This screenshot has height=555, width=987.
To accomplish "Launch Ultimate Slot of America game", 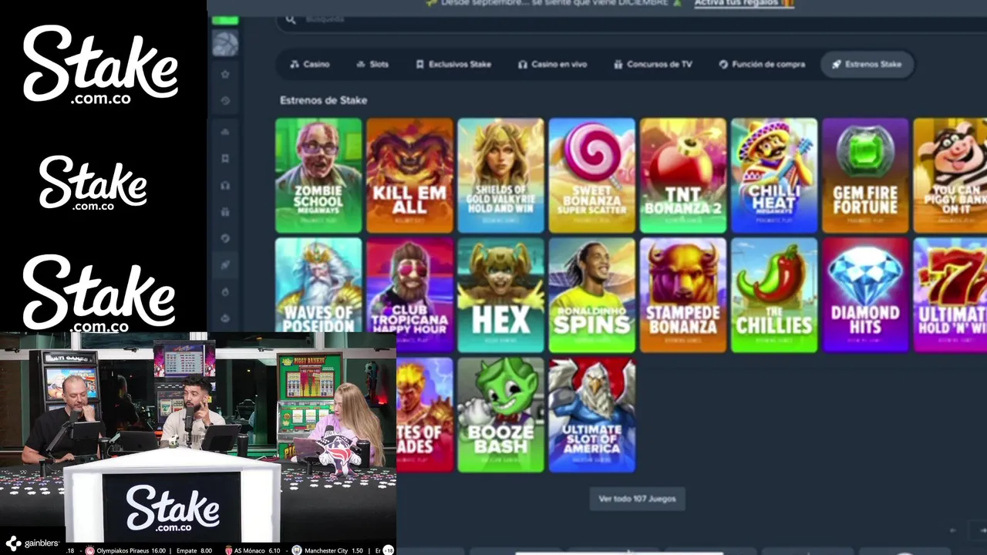I will [591, 415].
